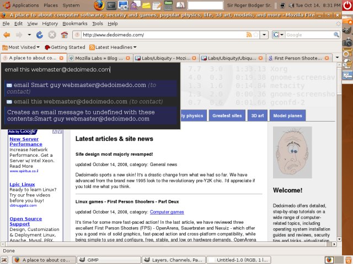The width and height of the screenshot is (353, 264).
Task: Click the red power quit button
Action: pos(347,5)
